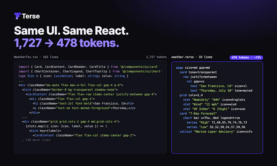Click the '… 140 more lines' text
This screenshot has height=166, width=277.
tap(36, 140)
